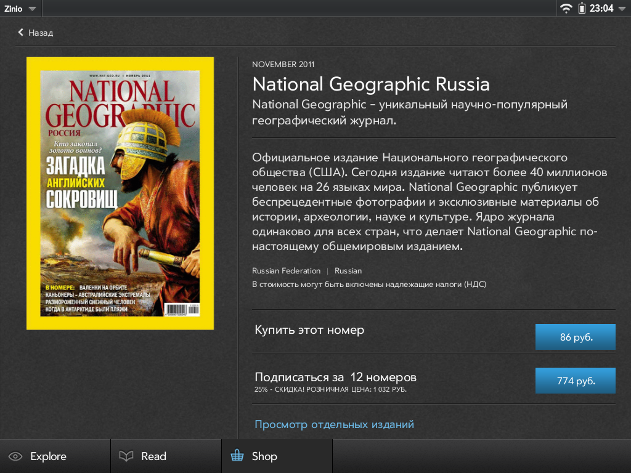Viewport: 631px width, 473px height.
Task: Tap the Zinio application name
Action: [14, 9]
